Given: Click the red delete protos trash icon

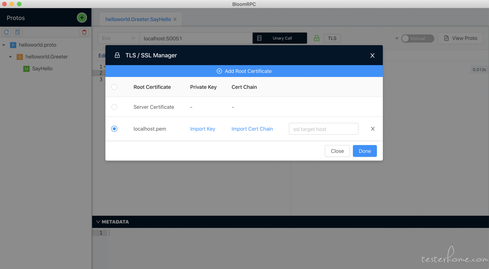Looking at the screenshot, I should click(84, 32).
